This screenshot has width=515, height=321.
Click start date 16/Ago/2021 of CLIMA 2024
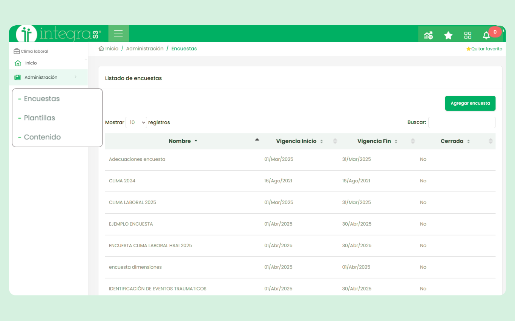(278, 181)
